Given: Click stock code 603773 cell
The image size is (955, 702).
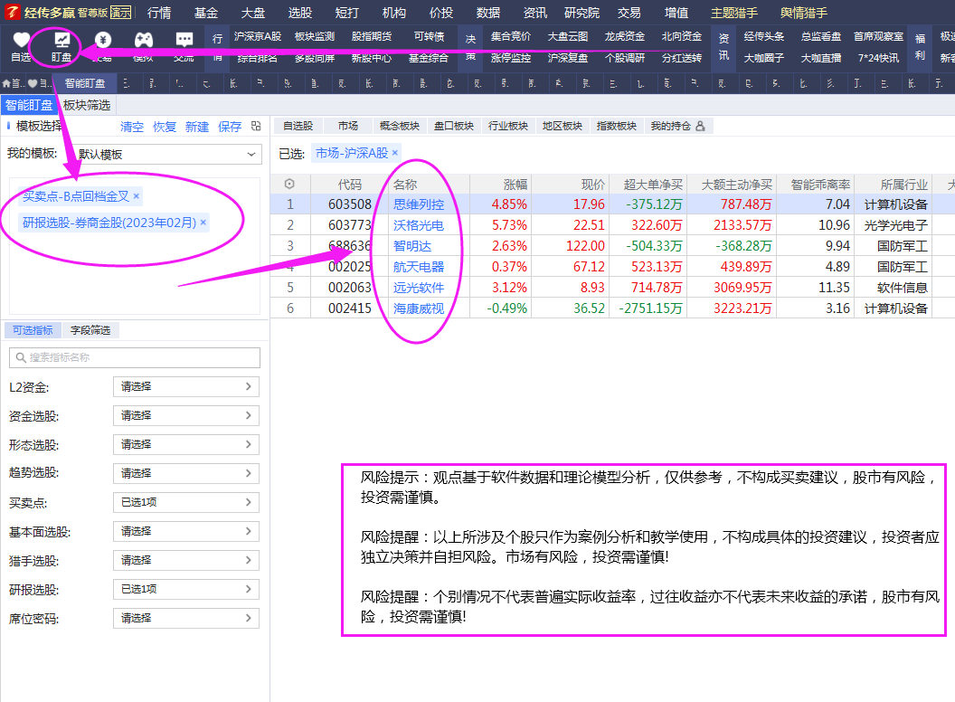Looking at the screenshot, I should click(350, 225).
